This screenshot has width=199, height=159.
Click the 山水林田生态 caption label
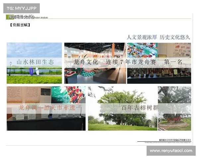(34, 62)
